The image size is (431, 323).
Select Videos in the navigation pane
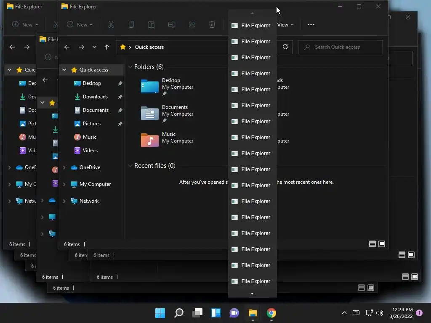(90, 151)
